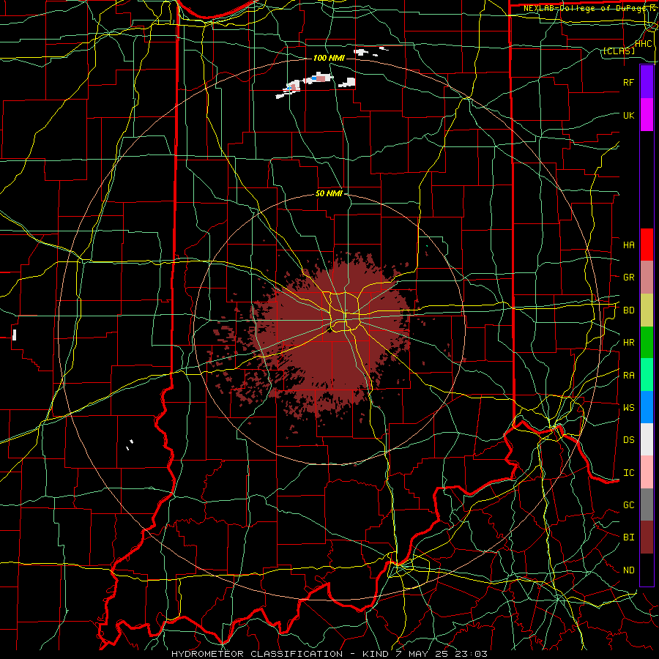Select the GR pink legend swatch
The height and width of the screenshot is (659, 659).
(x=647, y=277)
